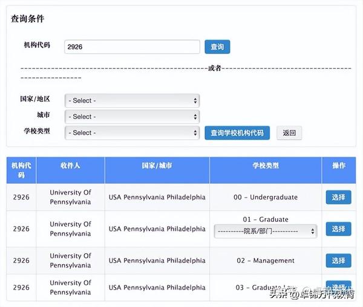Open the 国家/地区 Select dropdown

coord(132,100)
